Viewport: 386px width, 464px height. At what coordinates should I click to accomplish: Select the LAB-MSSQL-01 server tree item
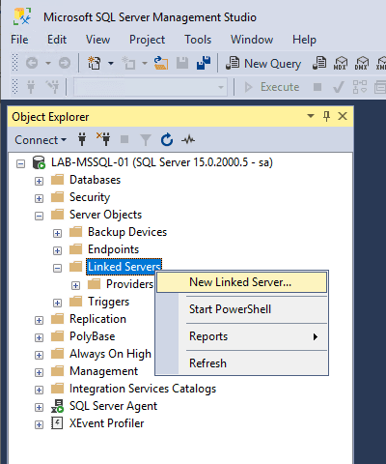click(162, 162)
